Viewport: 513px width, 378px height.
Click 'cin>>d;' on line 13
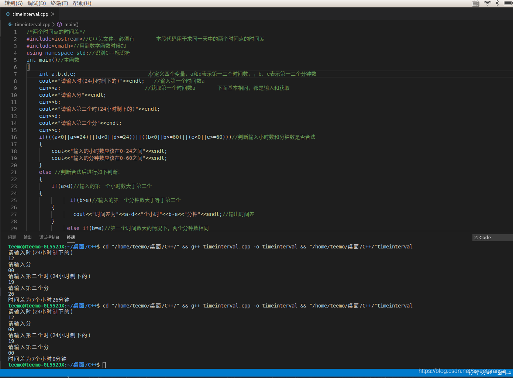(x=50, y=116)
